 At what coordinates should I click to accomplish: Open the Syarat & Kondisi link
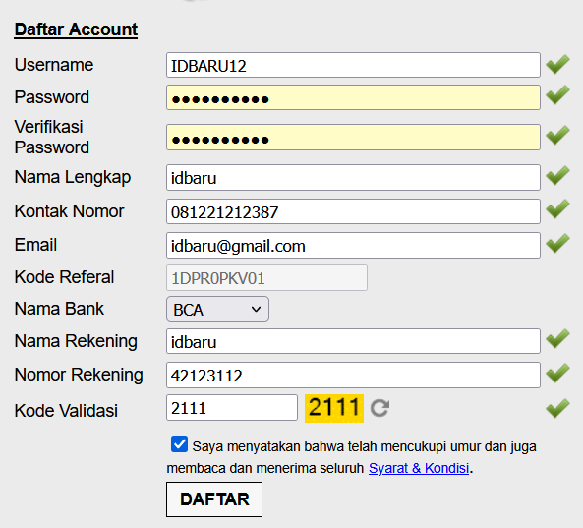click(419, 468)
